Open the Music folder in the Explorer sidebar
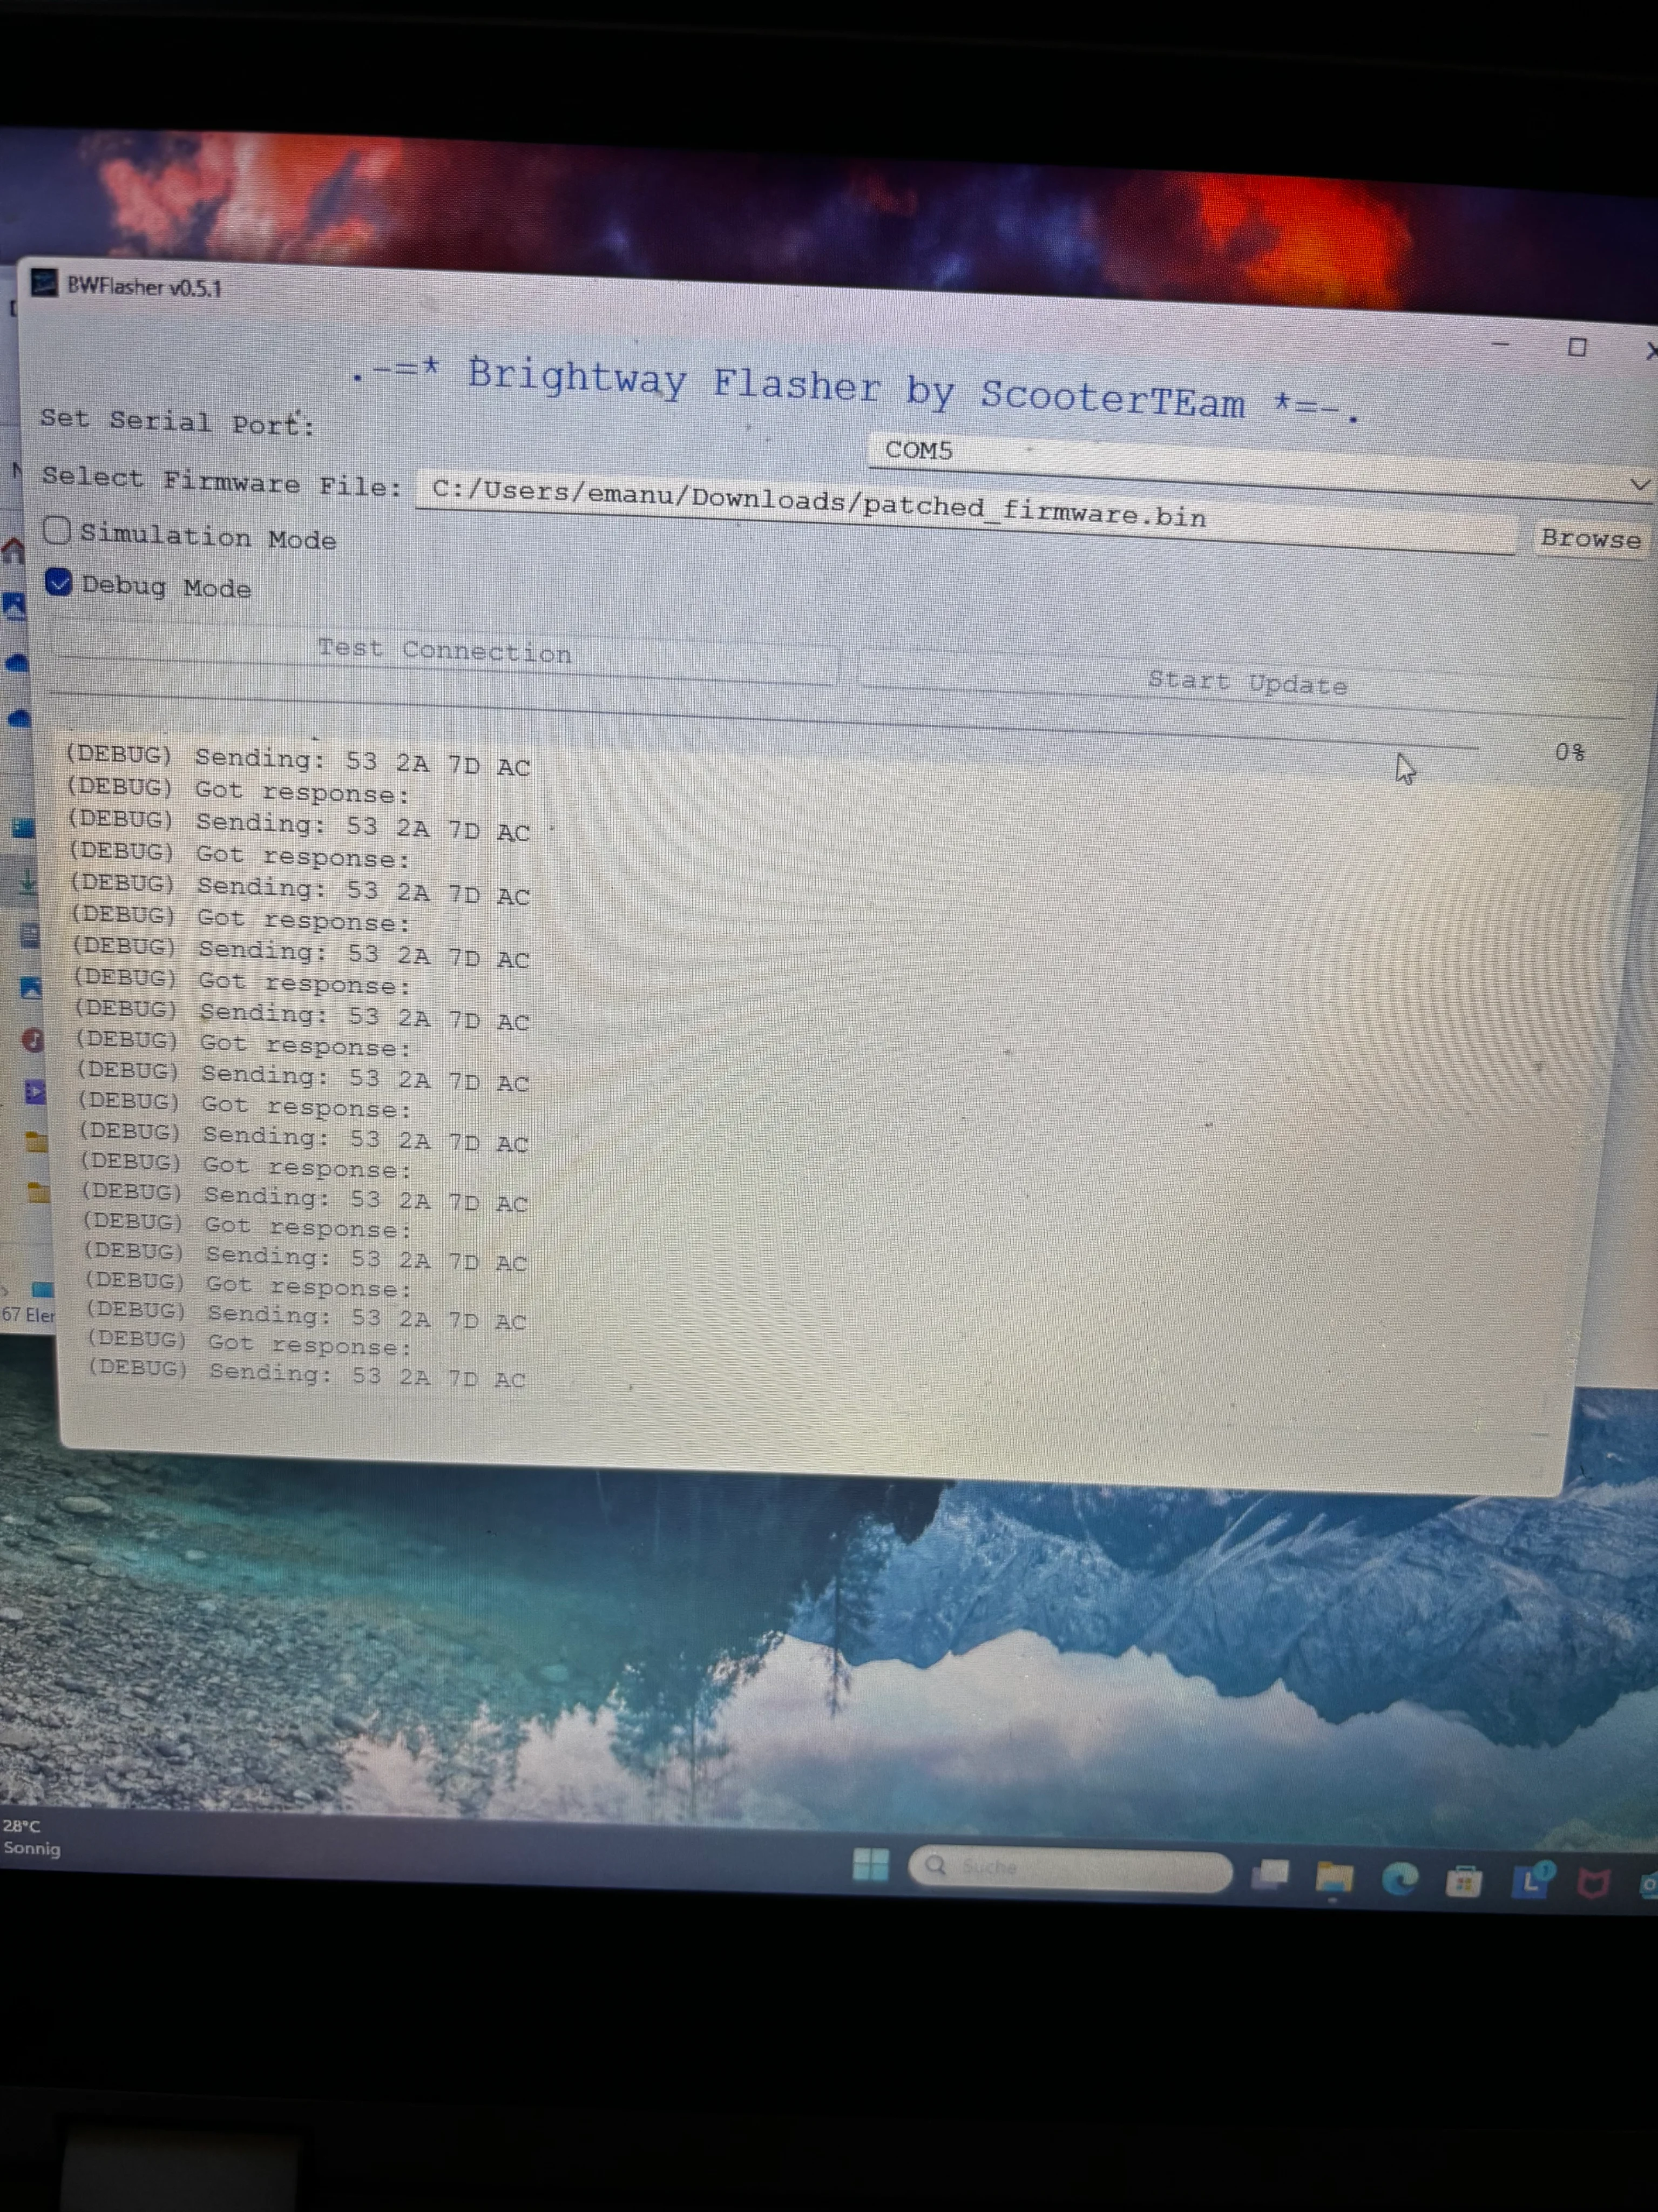Screen dimensions: 1658x2212 (33, 1040)
